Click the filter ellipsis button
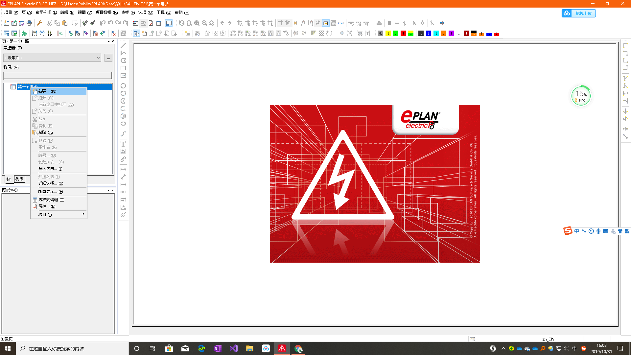 (108, 58)
